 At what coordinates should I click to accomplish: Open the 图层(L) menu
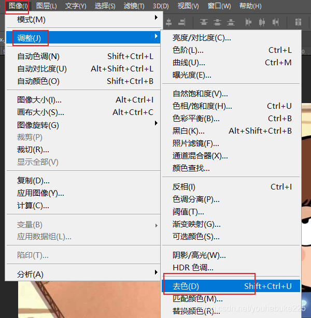(47, 6)
